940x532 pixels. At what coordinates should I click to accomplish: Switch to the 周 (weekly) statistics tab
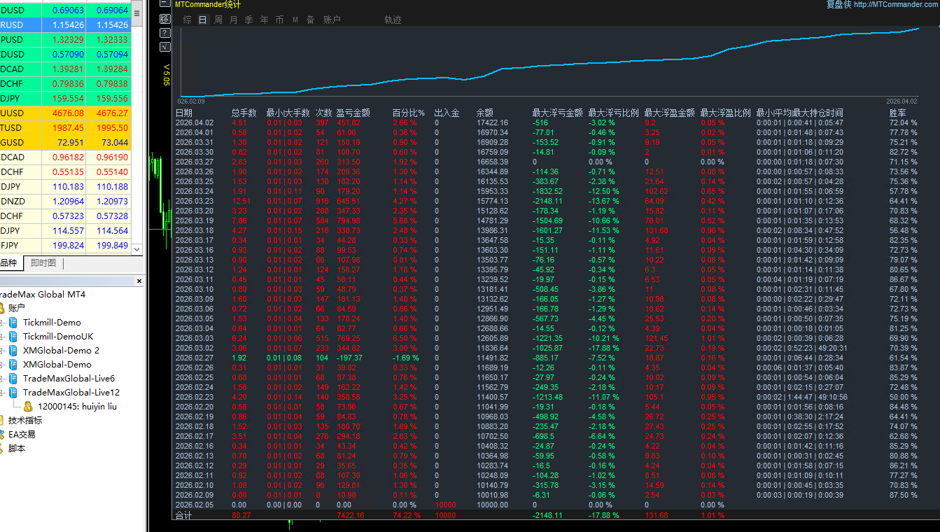pyautogui.click(x=218, y=20)
